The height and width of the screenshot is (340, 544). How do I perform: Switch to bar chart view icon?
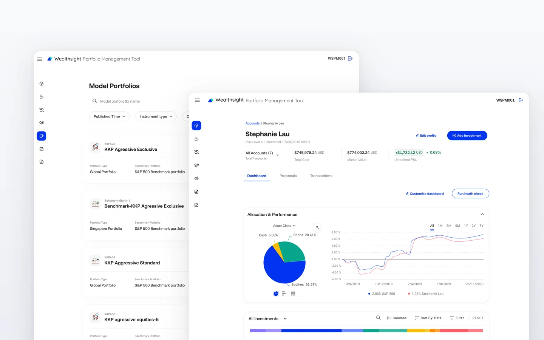tap(284, 294)
